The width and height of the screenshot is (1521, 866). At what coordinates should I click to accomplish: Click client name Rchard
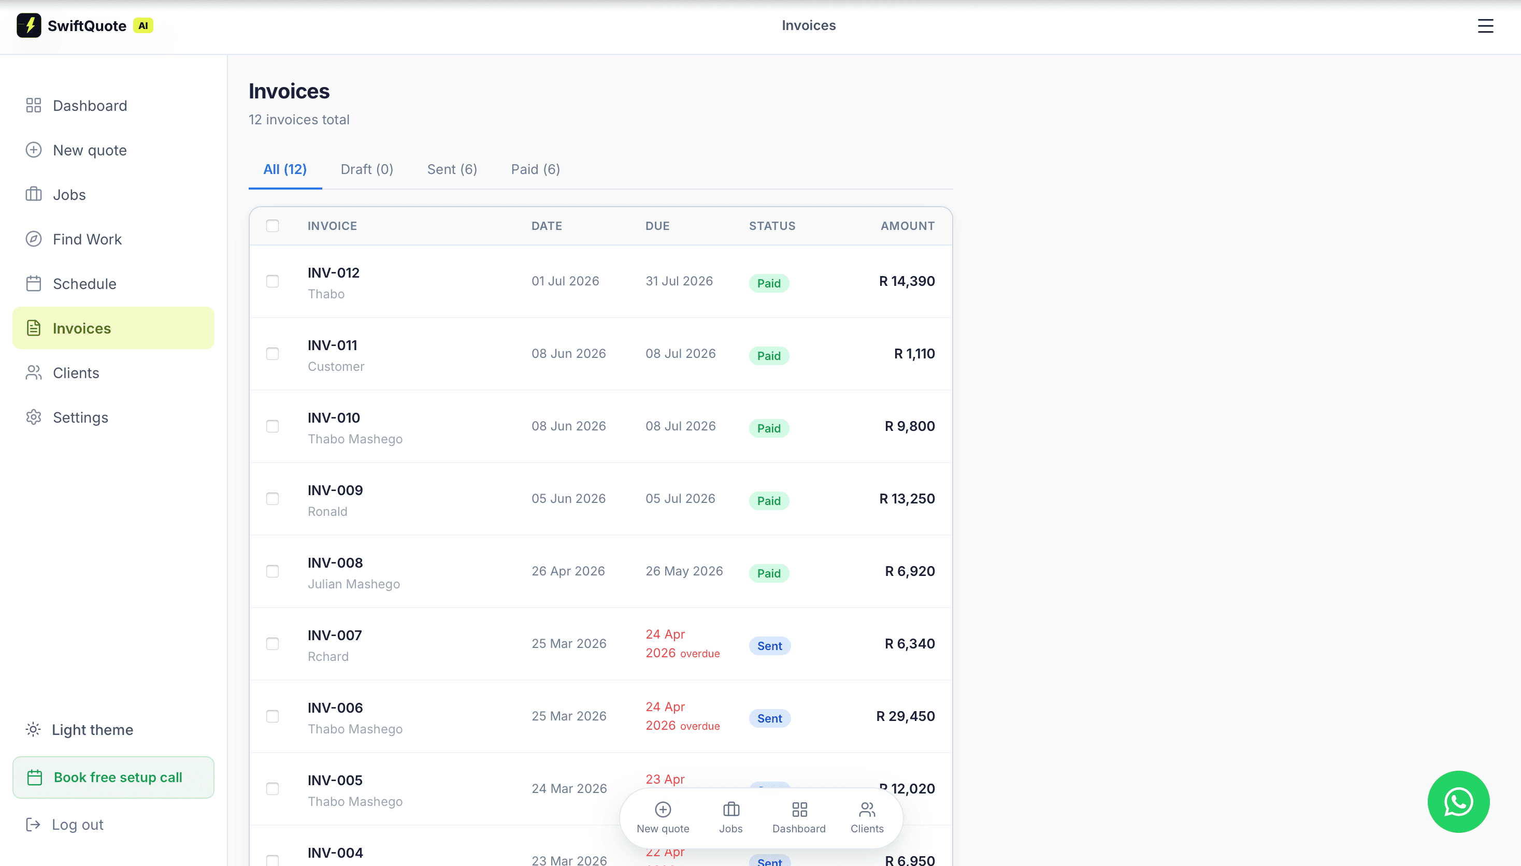pyautogui.click(x=328, y=657)
